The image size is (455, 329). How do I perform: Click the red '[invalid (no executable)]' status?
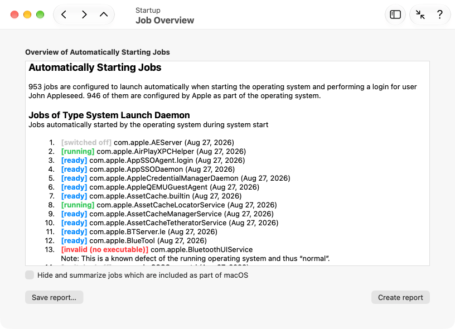pos(105,250)
